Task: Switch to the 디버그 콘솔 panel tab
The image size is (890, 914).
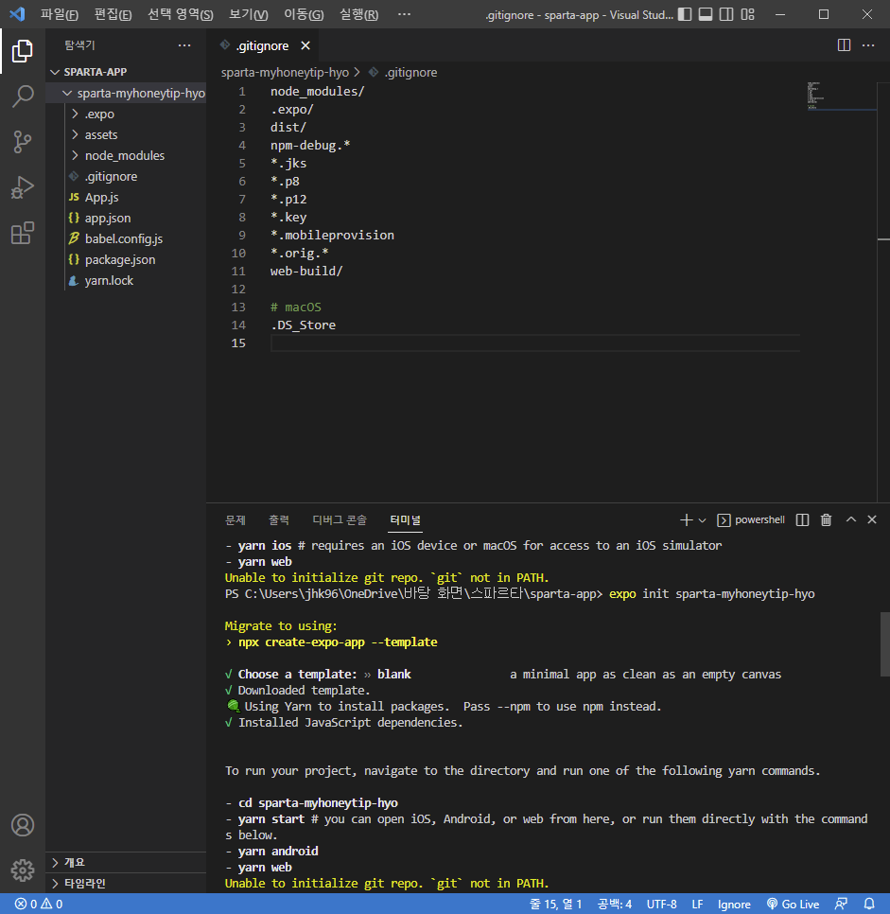Action: pyautogui.click(x=340, y=520)
